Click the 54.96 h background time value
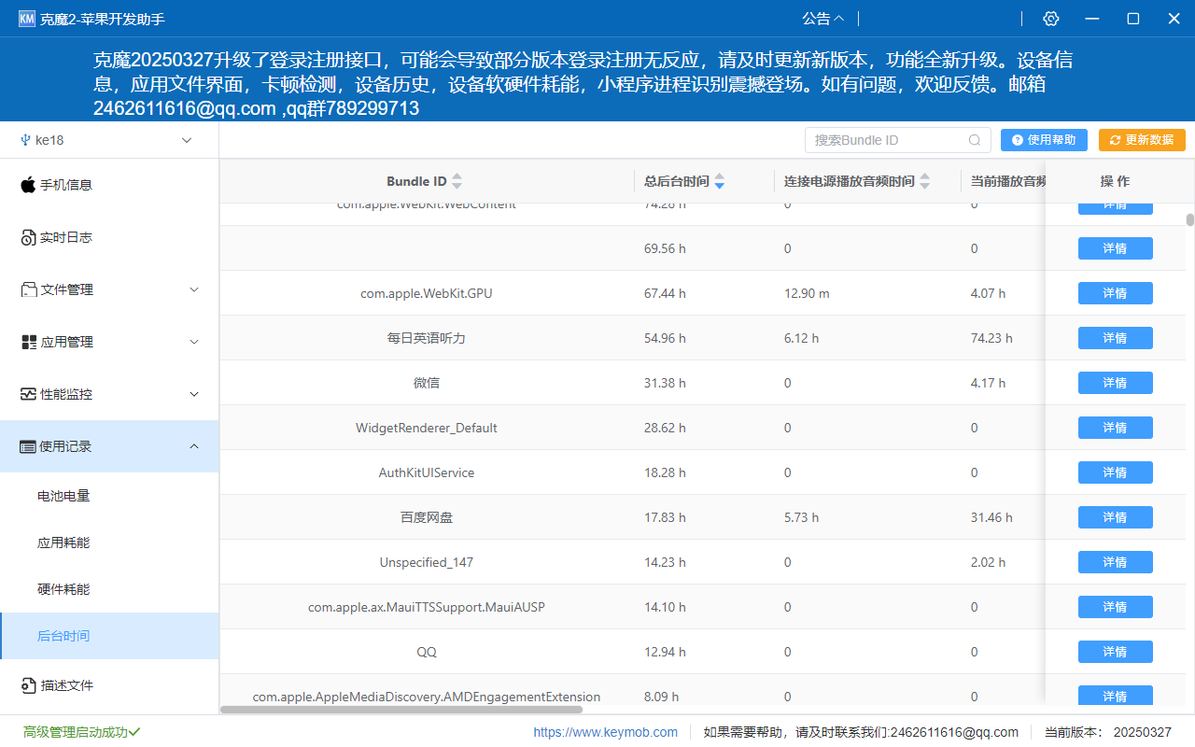The width and height of the screenshot is (1195, 747). point(665,338)
